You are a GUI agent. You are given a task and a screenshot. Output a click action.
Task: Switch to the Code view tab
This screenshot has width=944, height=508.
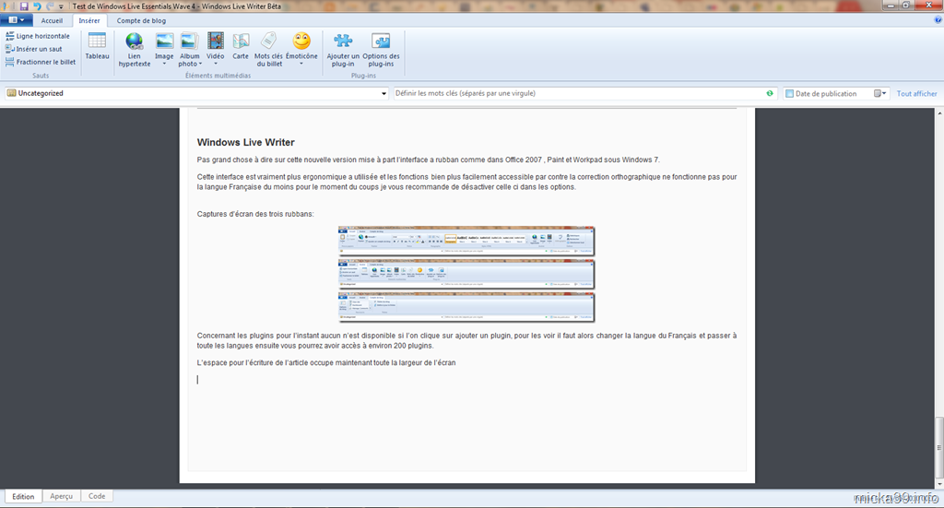(97, 497)
